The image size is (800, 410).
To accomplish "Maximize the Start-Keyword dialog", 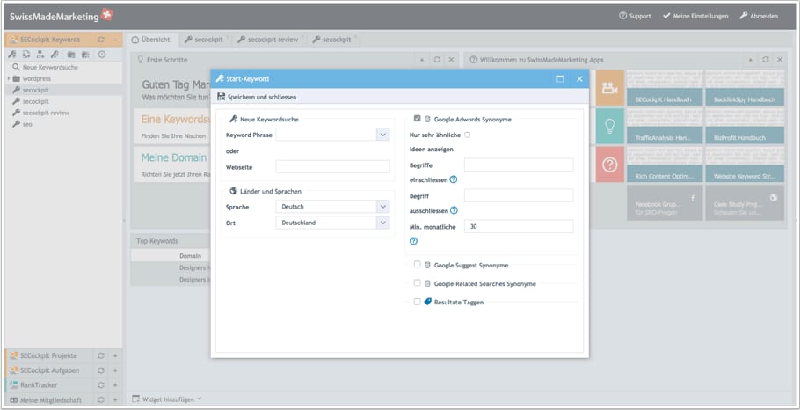I will point(560,79).
